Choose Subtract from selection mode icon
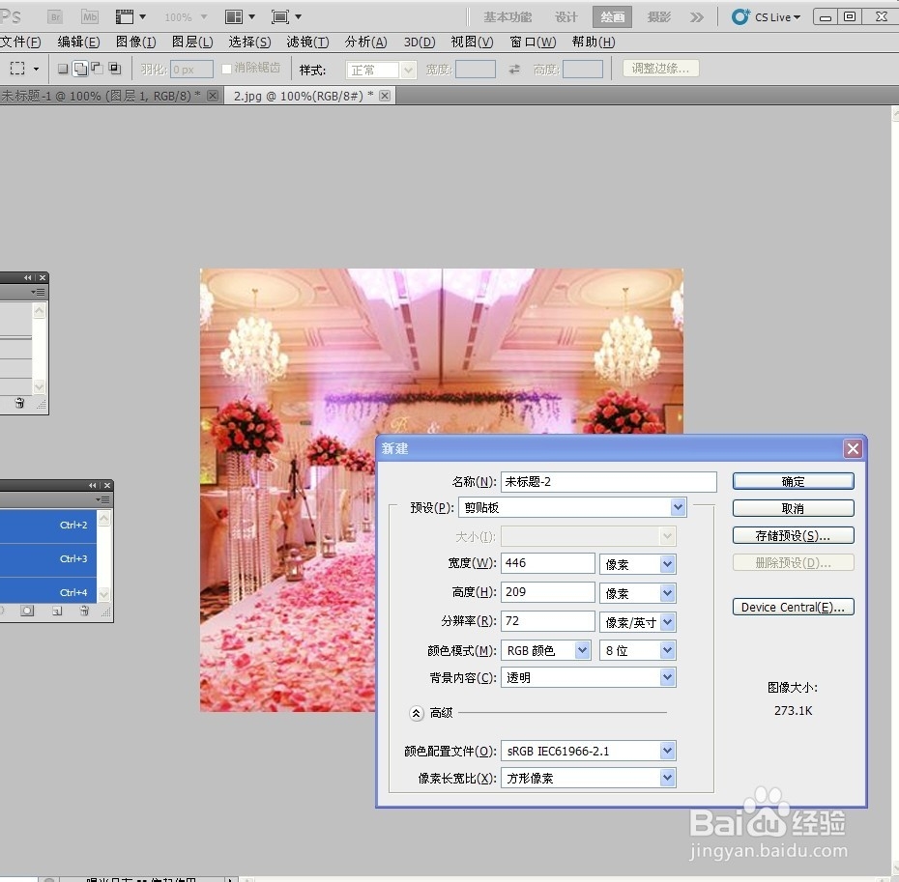The image size is (899, 882). [x=98, y=69]
